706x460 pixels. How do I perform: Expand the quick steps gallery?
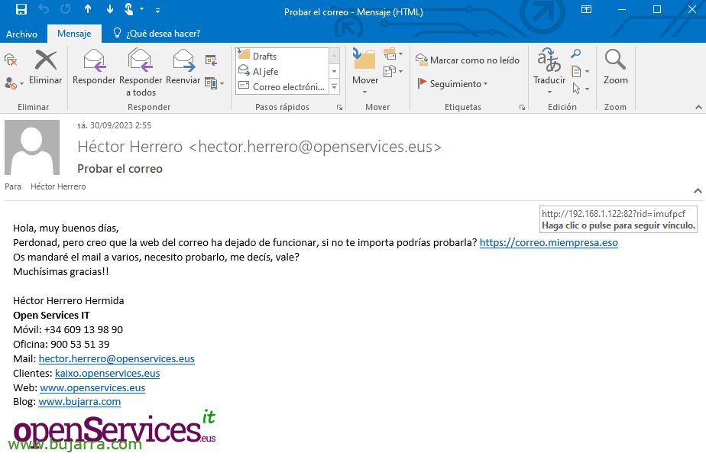click(x=335, y=86)
